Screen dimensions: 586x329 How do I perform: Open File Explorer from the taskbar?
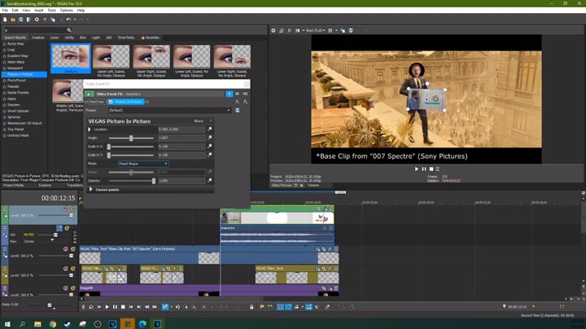[37, 324]
